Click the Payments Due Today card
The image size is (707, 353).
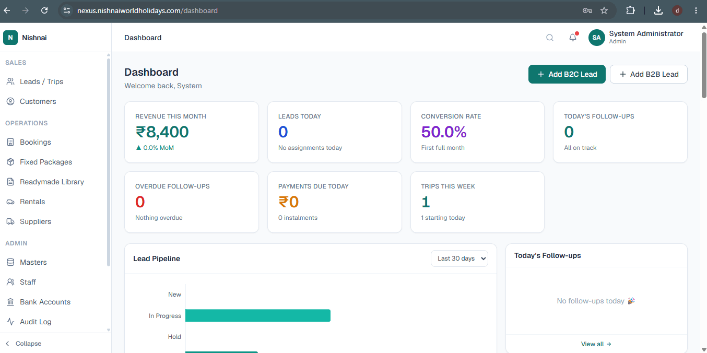[335, 202]
